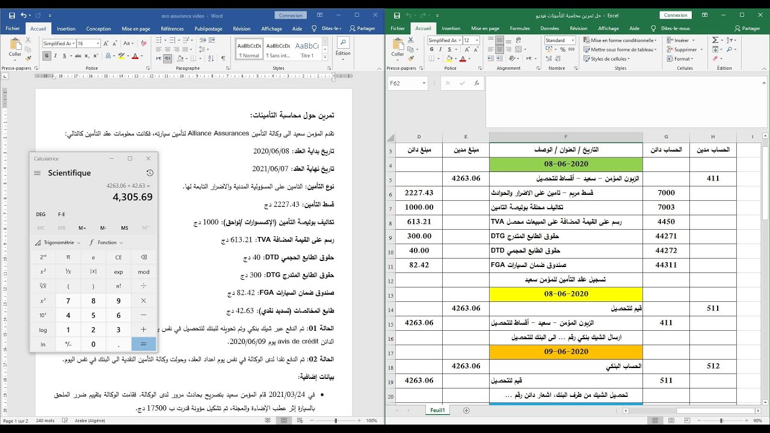The height and width of the screenshot is (433, 770).
Task: Click Excel add new sheet plus icon
Action: tap(466, 410)
